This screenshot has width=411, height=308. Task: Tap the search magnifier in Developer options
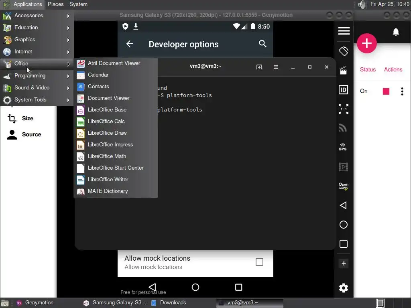(262, 43)
